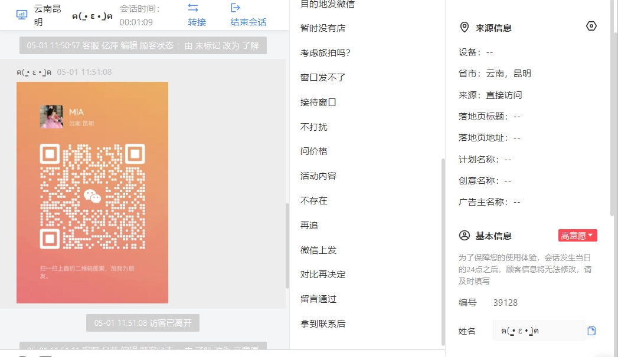Click the person icon beside 基本信息
The image size is (618, 357).
(x=465, y=236)
